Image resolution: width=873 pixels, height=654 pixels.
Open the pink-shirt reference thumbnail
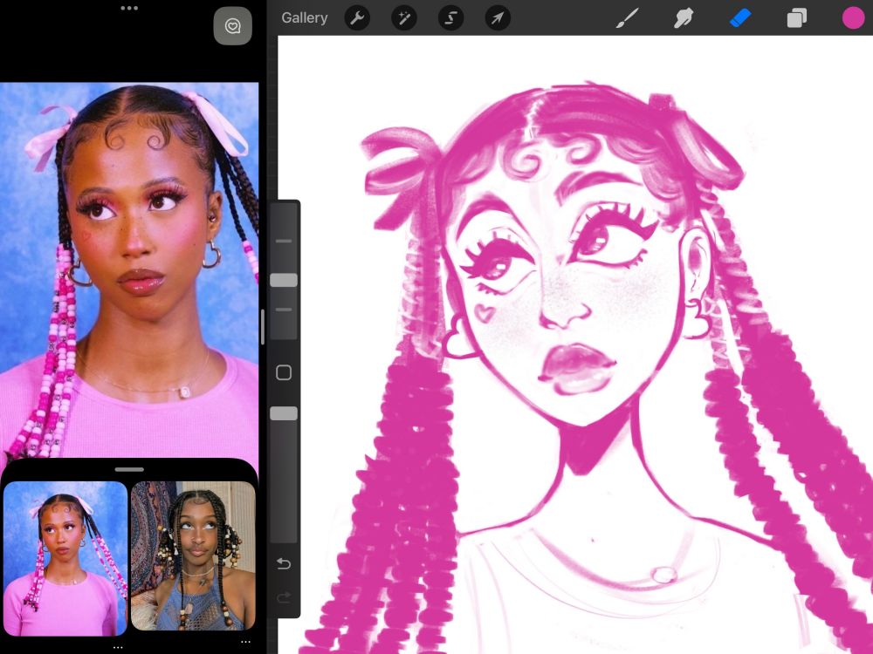tap(65, 558)
